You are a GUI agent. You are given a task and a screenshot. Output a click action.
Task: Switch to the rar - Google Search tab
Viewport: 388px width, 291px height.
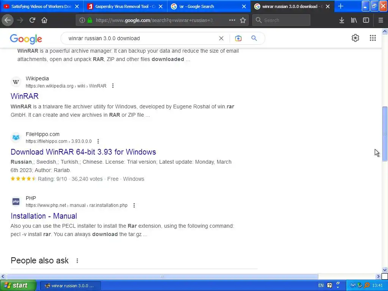pos(209,6)
